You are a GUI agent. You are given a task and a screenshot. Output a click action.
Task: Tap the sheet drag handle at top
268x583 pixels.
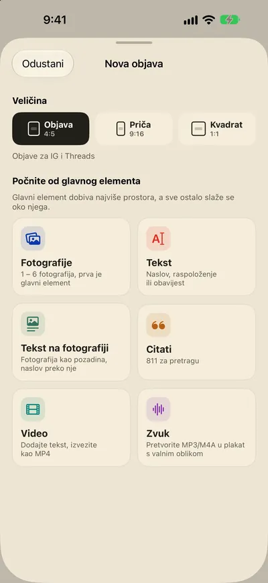point(134,43)
